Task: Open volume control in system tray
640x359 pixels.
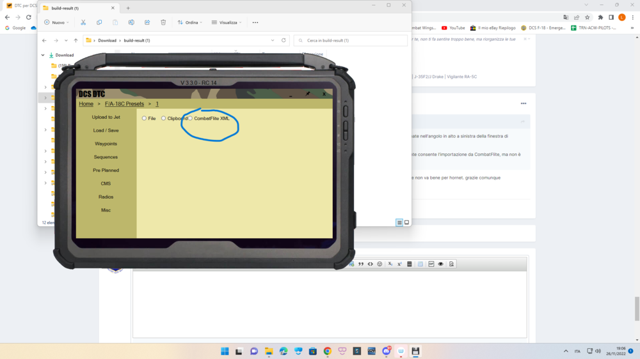Action: pyautogui.click(x=598, y=351)
